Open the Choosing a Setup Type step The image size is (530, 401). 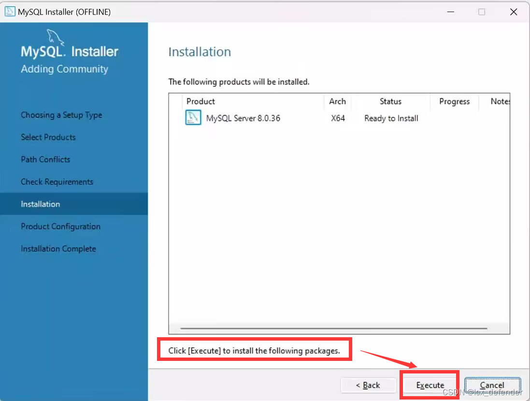(61, 115)
